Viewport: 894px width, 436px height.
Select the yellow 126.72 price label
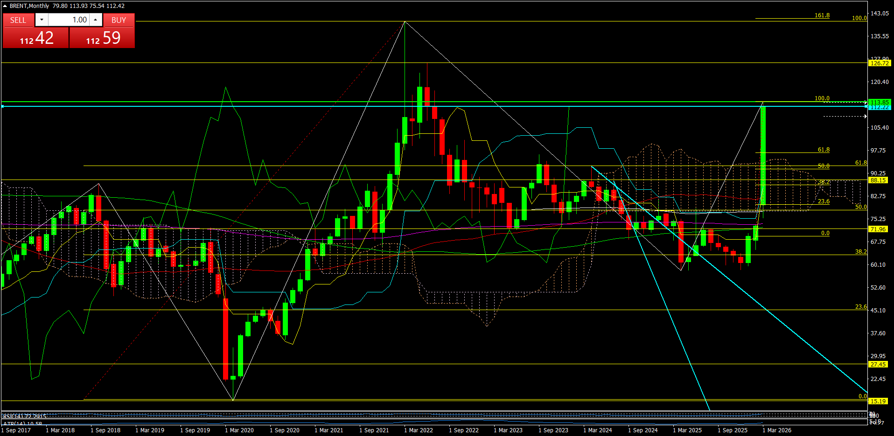pyautogui.click(x=879, y=63)
